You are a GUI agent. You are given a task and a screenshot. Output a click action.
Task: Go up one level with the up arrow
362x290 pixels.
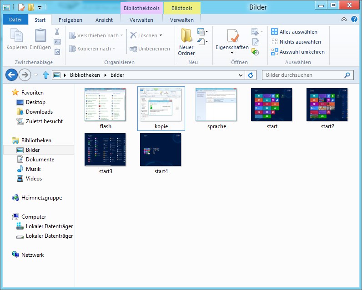pyautogui.click(x=46, y=75)
